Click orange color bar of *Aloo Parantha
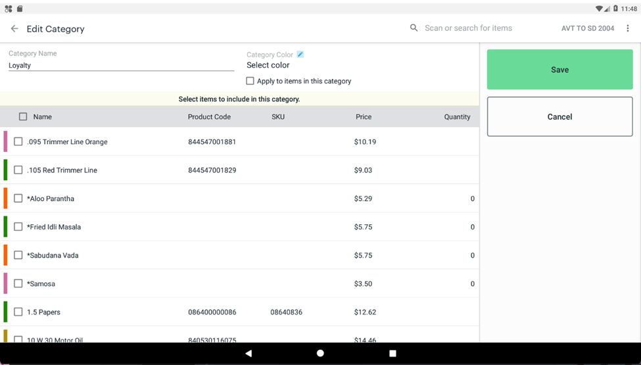 tap(5, 198)
